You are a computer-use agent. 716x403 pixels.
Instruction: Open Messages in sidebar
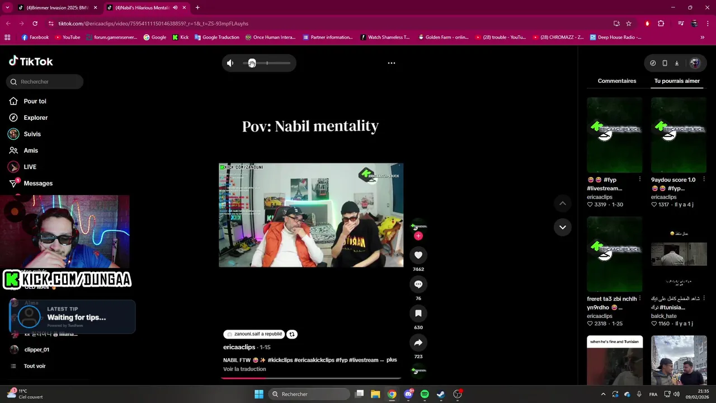(x=38, y=184)
